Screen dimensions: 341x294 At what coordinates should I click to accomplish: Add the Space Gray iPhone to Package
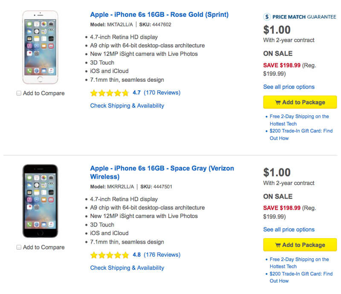[300, 245]
